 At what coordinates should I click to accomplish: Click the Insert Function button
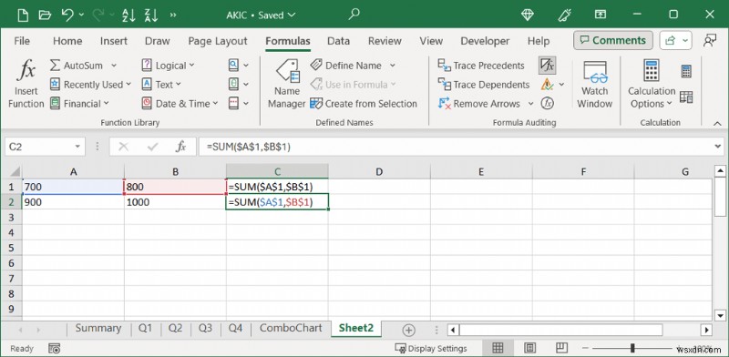coord(26,84)
